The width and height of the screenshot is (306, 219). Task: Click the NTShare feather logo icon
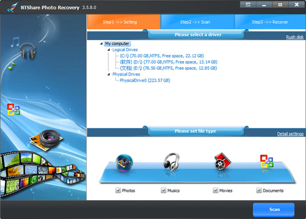pos(12,8)
